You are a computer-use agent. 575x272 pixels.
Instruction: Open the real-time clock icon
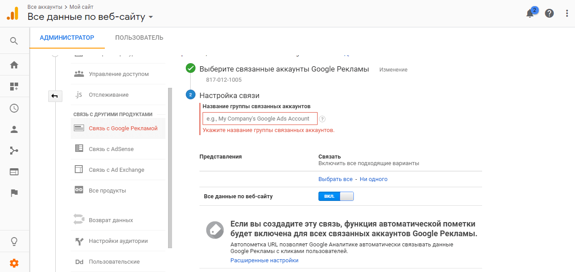[x=14, y=107]
